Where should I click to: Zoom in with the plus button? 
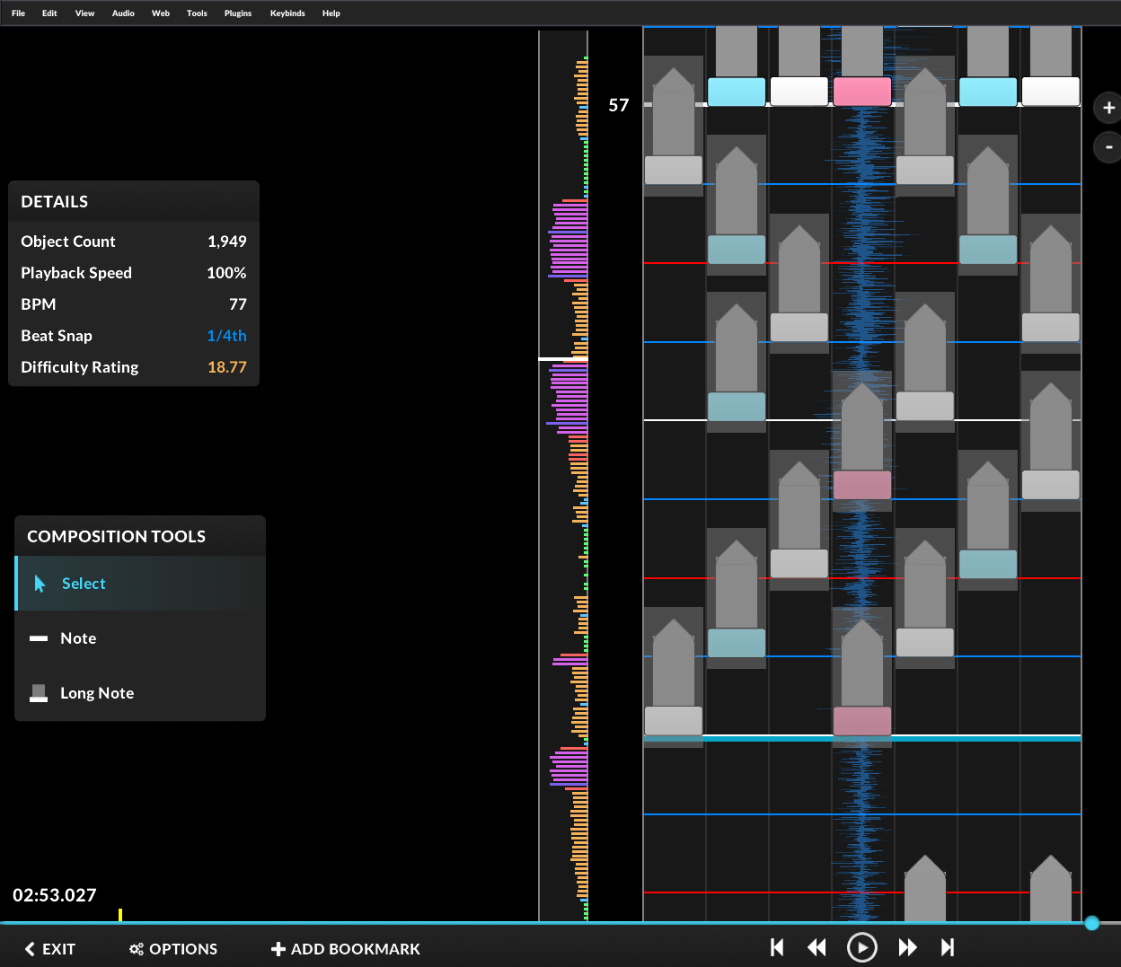1108,108
